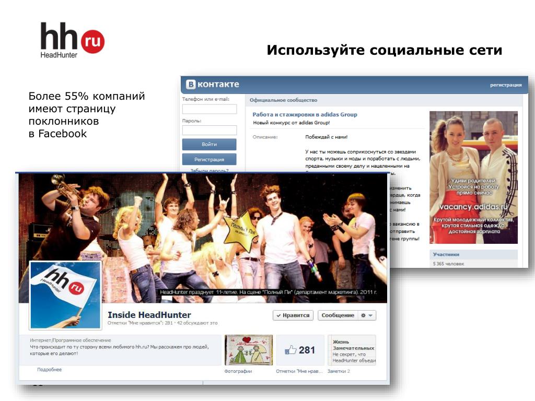Open the gear settings dropdown
Viewport: 535px width, 401px height.
point(367,315)
